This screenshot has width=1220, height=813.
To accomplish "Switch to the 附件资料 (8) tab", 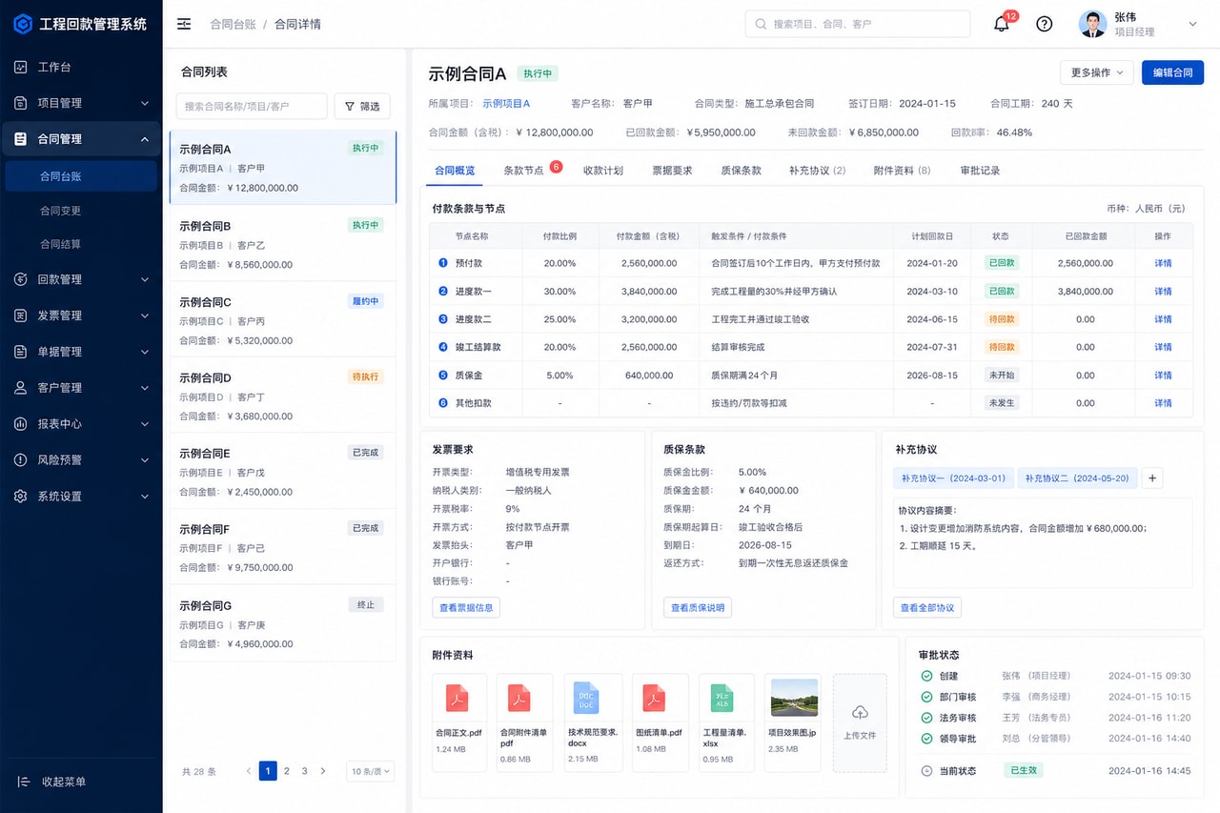I will pos(903,171).
